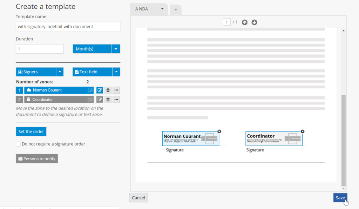Remove Norman Courant signature zone

219,131
